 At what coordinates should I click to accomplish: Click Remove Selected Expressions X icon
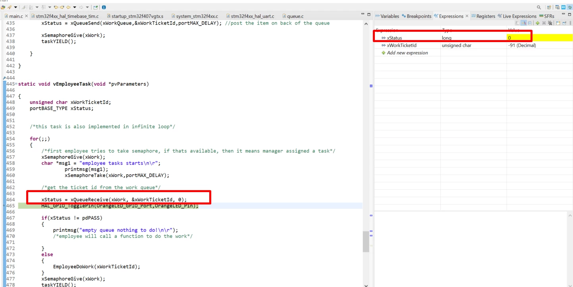544,23
